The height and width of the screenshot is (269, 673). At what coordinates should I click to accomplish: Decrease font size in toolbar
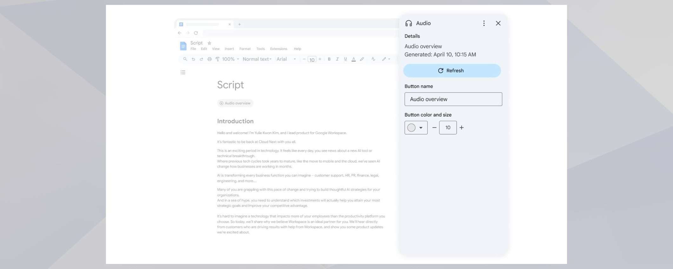click(304, 59)
